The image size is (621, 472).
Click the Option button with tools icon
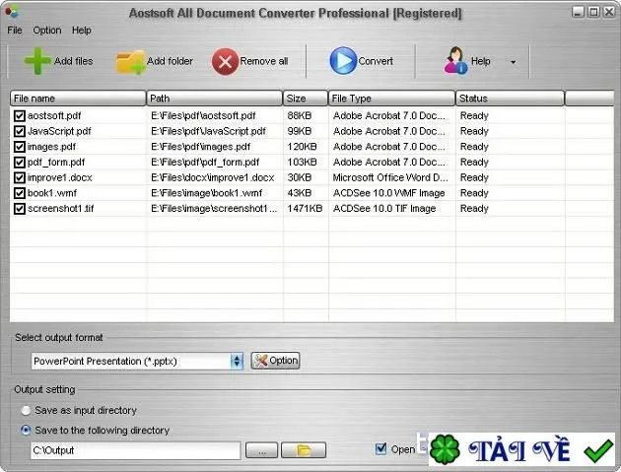(x=275, y=361)
